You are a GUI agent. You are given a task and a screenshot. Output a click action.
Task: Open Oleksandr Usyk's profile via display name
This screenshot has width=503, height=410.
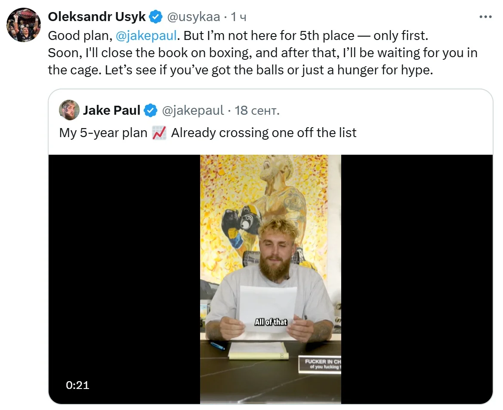[97, 17]
